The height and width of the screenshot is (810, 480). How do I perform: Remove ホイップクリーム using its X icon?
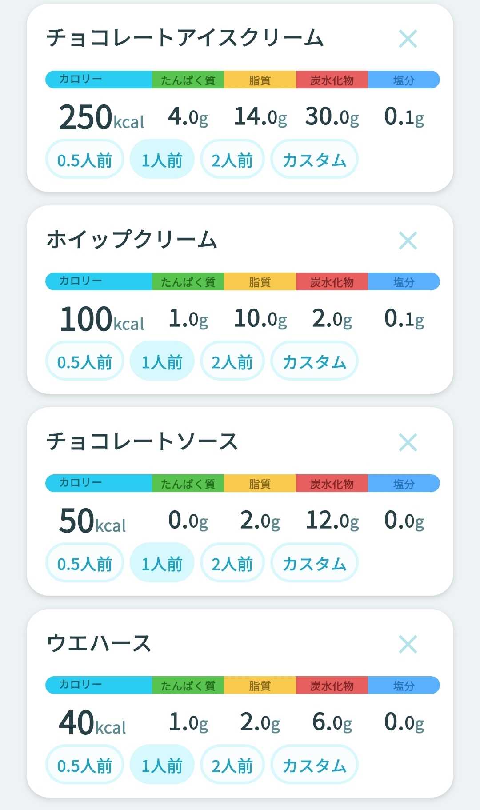[x=408, y=241]
